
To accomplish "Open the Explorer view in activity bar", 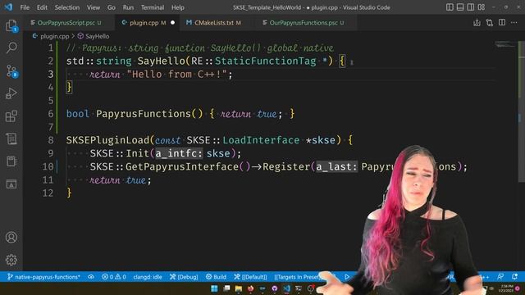I will click(11, 25).
